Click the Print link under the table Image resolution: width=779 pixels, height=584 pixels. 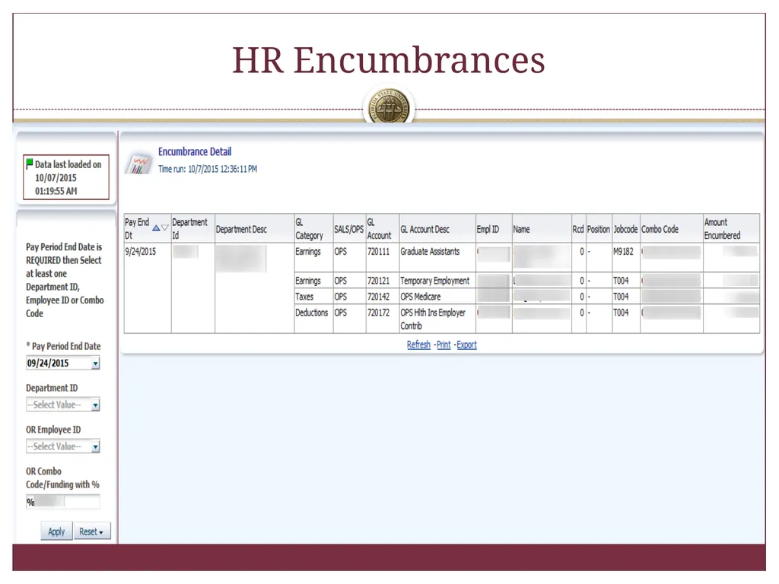444,344
